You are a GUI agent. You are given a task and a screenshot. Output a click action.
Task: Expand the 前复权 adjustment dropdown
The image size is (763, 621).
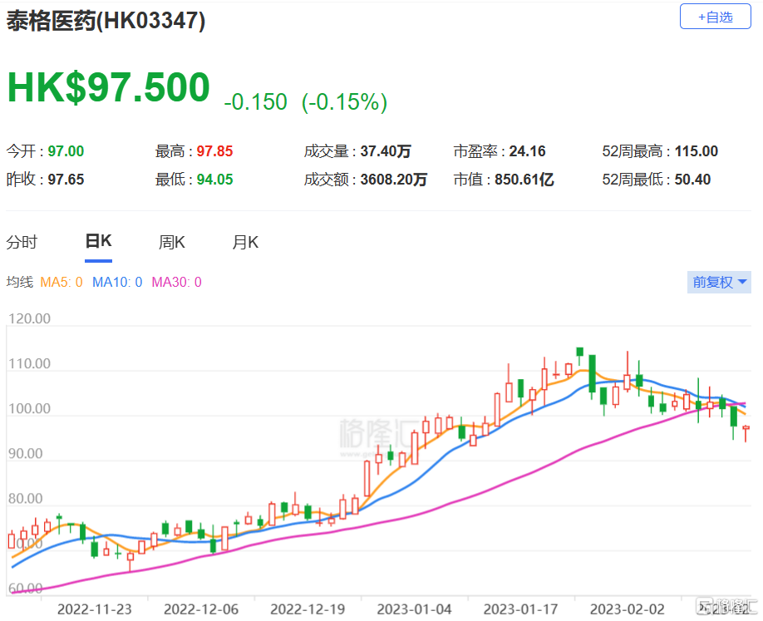click(x=719, y=282)
